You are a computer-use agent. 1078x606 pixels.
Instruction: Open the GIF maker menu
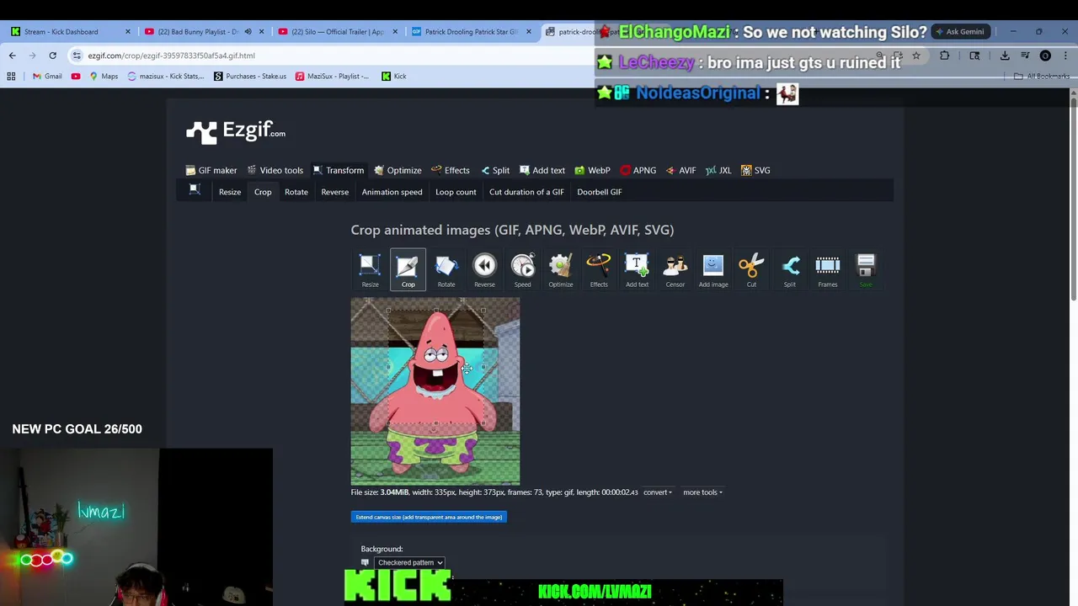coord(211,170)
